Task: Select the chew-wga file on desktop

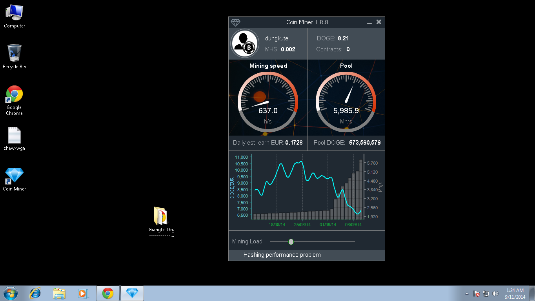Action: [15, 139]
